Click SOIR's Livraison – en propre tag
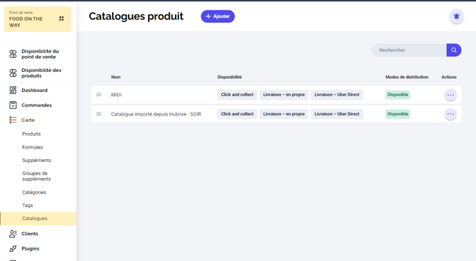The height and width of the screenshot is (261, 476). [284, 114]
